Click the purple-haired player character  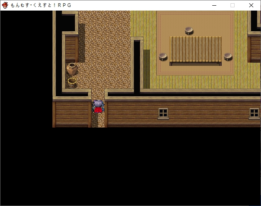coord(98,106)
